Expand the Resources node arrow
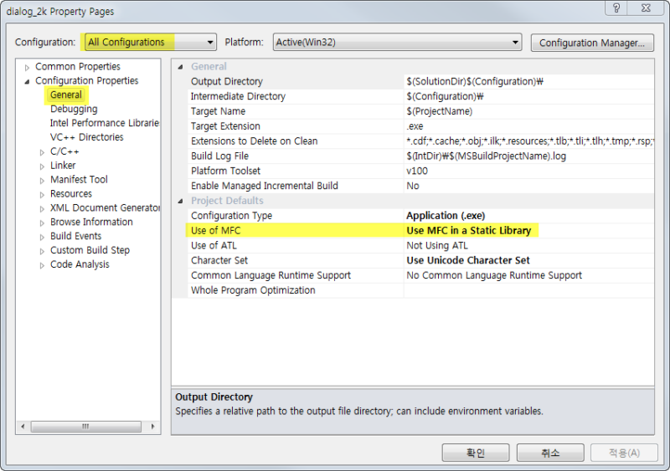The height and width of the screenshot is (471, 670). pyautogui.click(x=42, y=195)
